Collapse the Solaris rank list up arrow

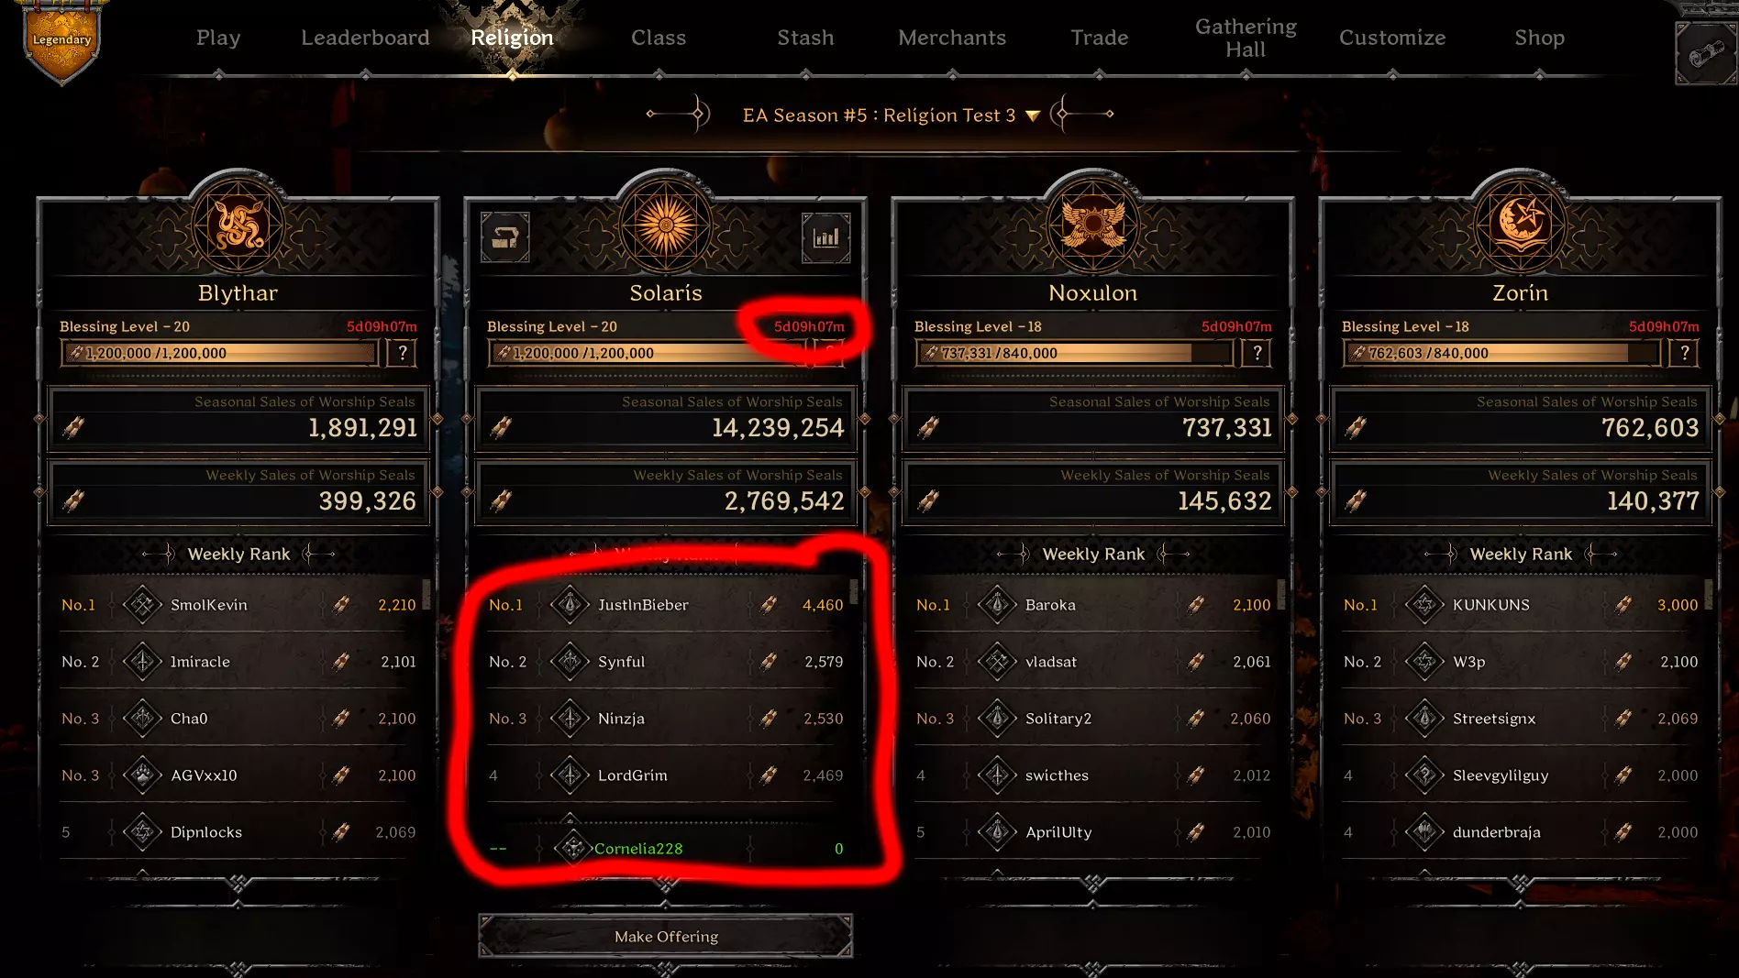(570, 818)
